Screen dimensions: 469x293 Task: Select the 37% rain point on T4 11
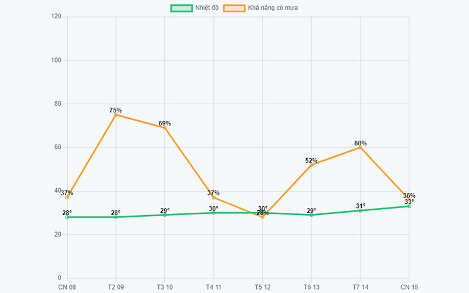[213, 197]
